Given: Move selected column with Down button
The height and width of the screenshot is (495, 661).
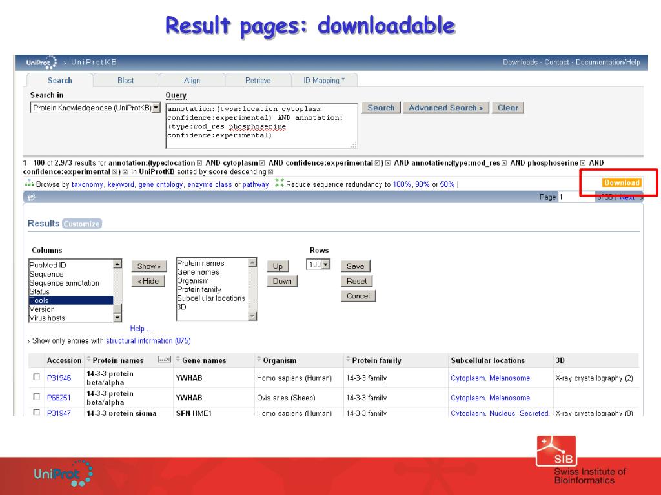Looking at the screenshot, I should [x=282, y=281].
